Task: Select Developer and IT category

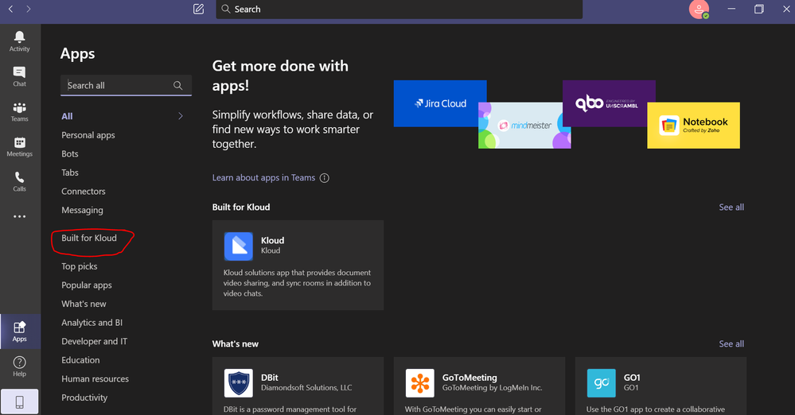Action: (x=95, y=342)
